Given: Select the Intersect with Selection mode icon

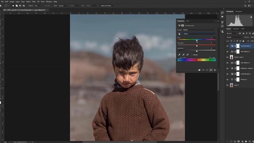Looking at the screenshot, I should [24, 6].
